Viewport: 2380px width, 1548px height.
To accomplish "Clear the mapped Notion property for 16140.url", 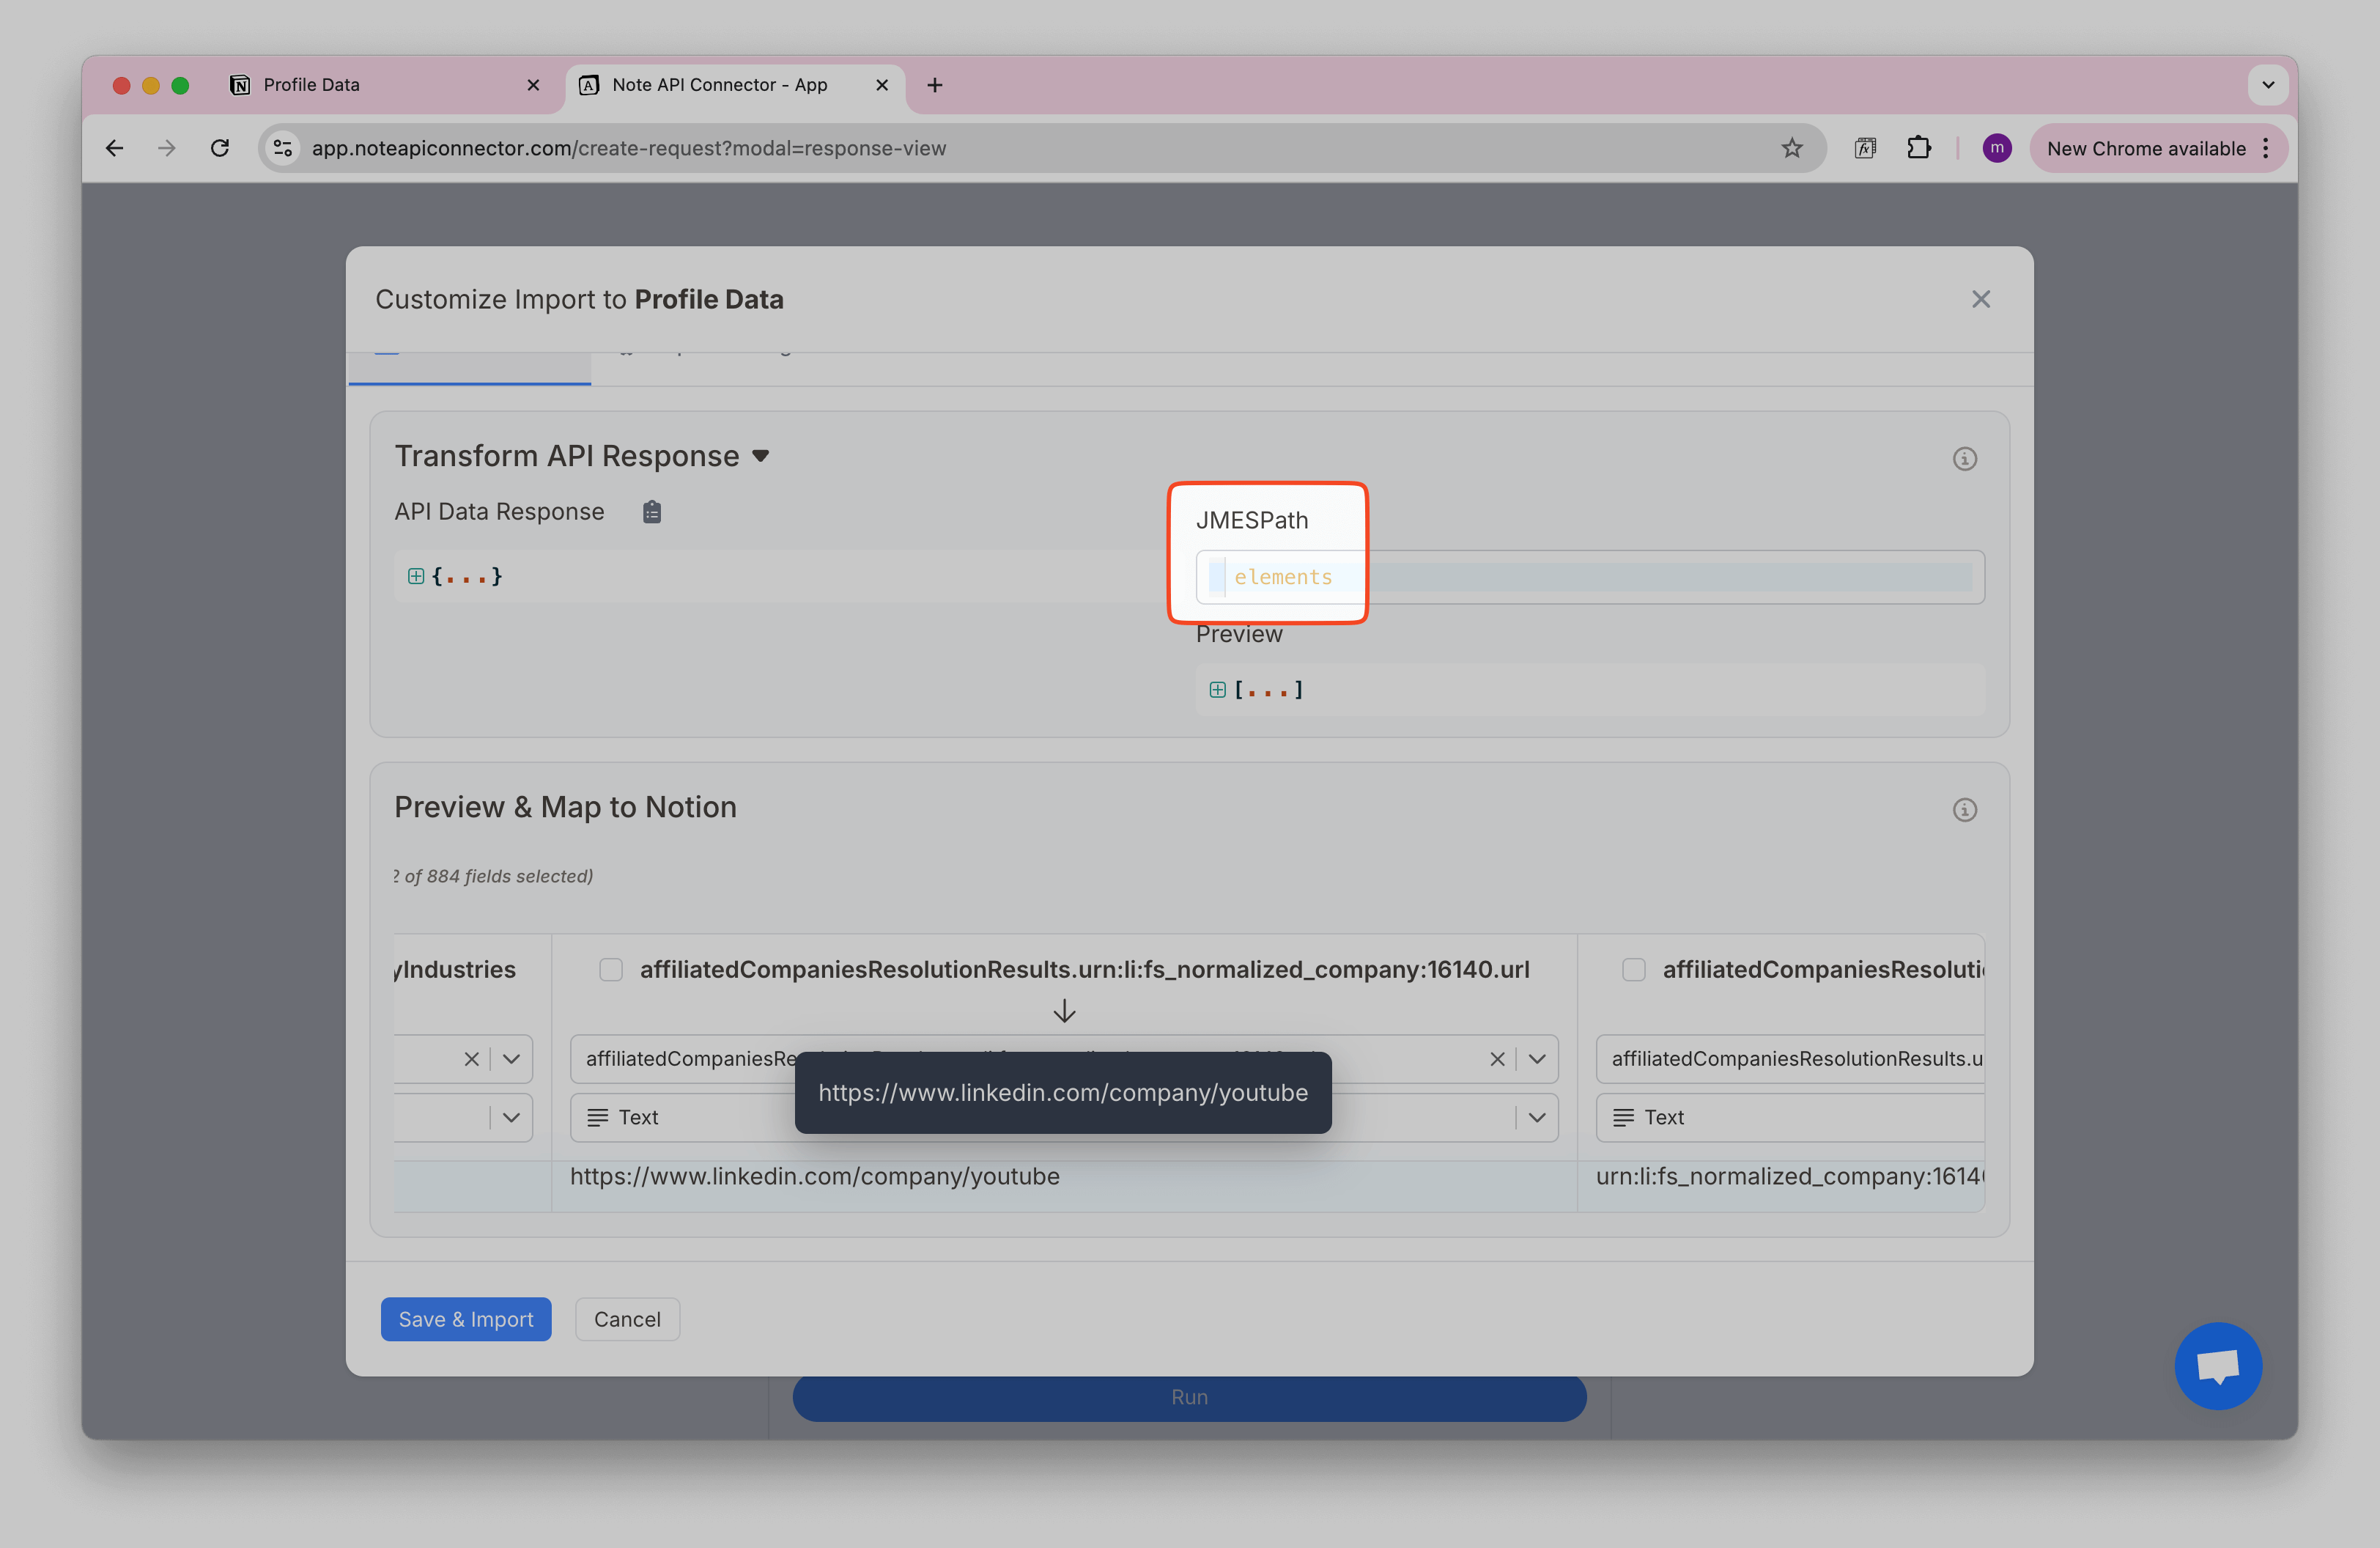I will point(1496,1058).
